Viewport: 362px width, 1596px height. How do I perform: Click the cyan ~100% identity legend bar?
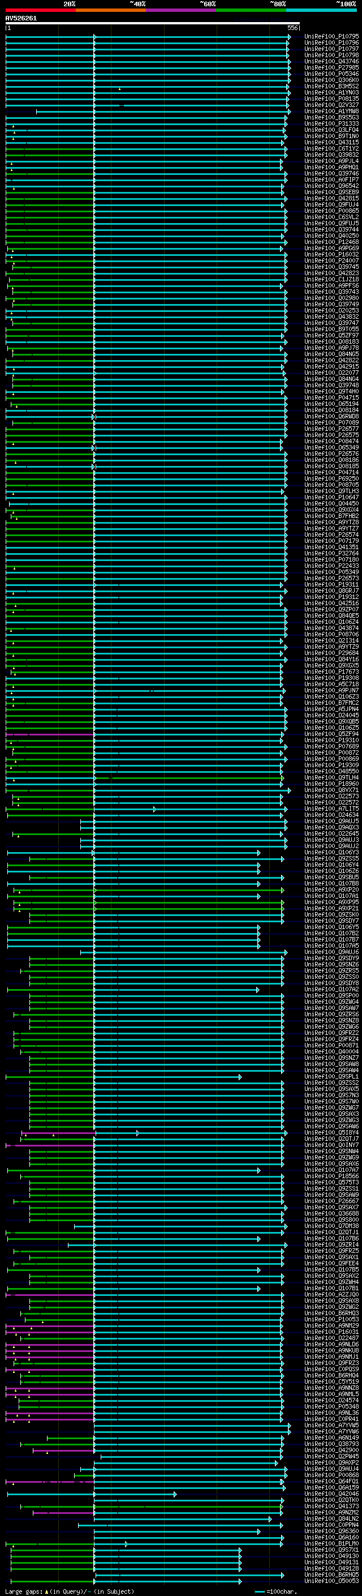(x=322, y=11)
